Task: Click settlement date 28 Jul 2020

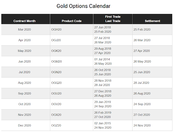Action: (x=141, y=83)
